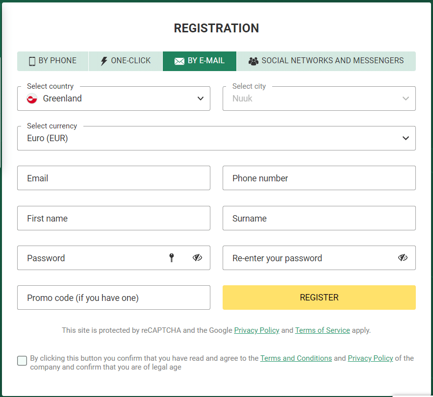Check the terms and legal age checkbox
The height and width of the screenshot is (397, 433).
point(22,361)
